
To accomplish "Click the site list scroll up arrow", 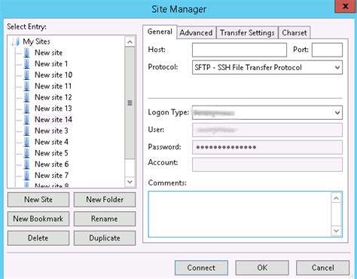I will click(x=130, y=41).
